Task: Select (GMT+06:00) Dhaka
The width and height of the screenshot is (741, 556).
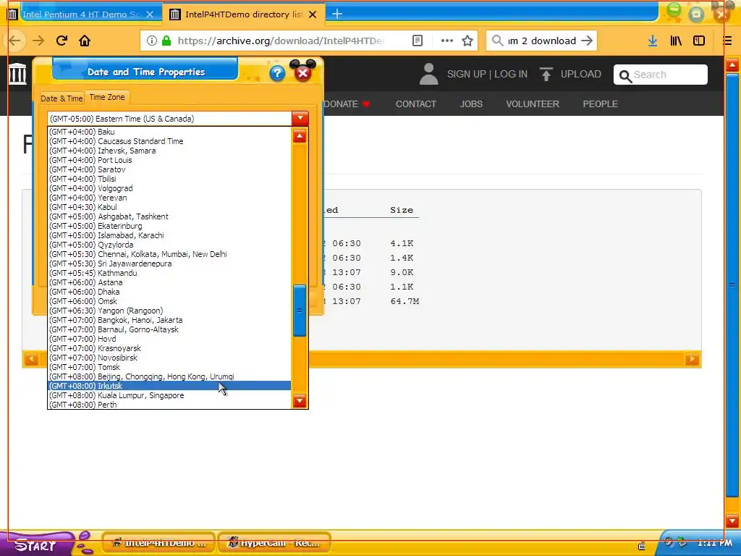Action: click(x=169, y=292)
